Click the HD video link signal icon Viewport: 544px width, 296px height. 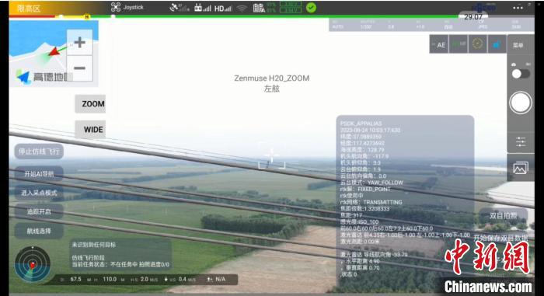pos(223,9)
